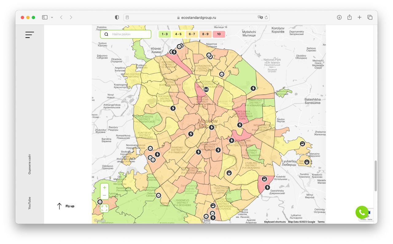Click the green phone call button
The width and height of the screenshot is (393, 244).
point(362,212)
